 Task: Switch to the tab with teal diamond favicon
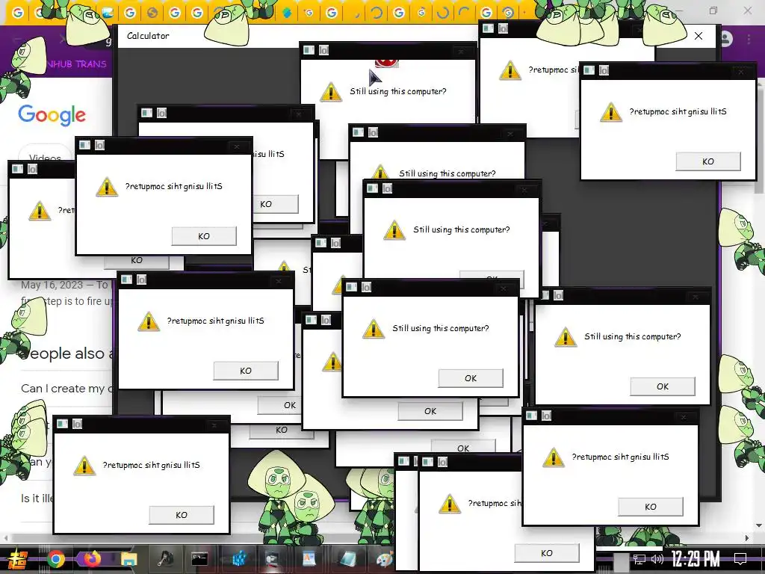click(287, 13)
